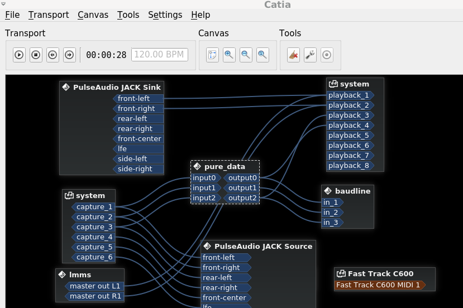Zoom in on the canvas

[x=229, y=55]
